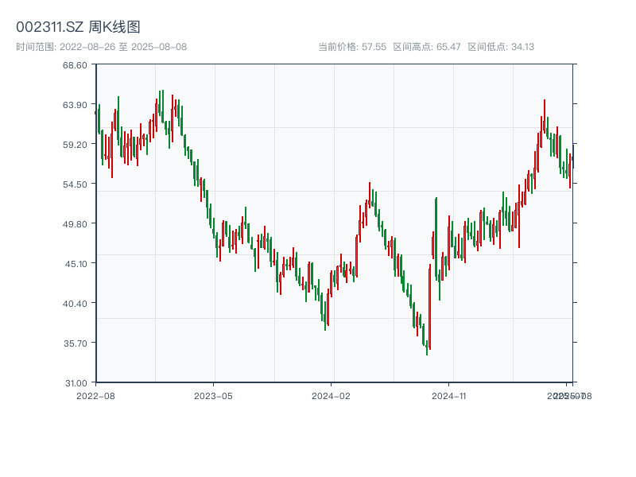Click the 68.60 y-axis label

point(75,65)
